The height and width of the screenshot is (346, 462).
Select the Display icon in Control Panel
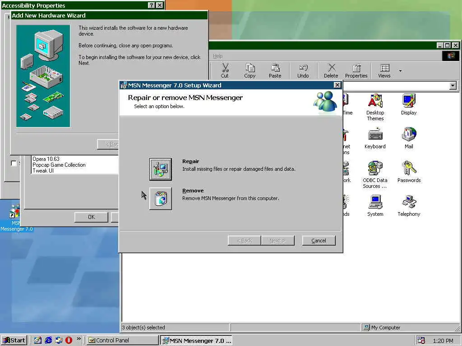pos(409,105)
